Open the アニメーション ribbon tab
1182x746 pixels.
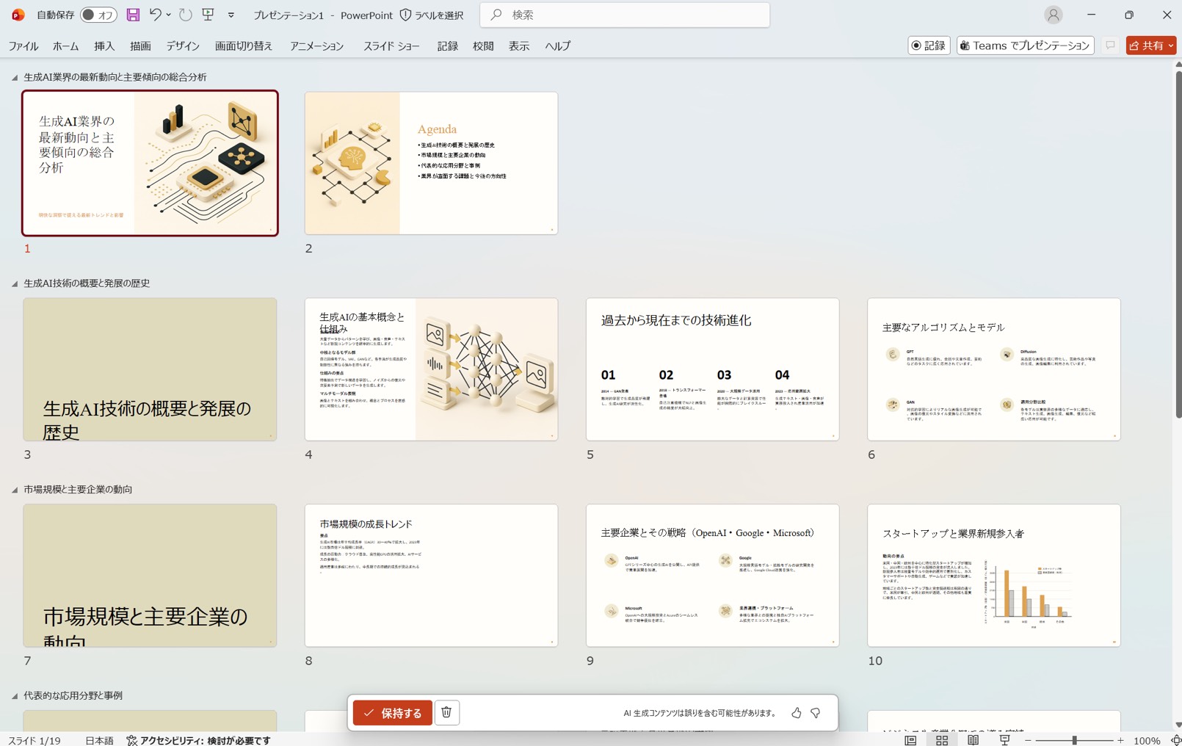point(316,46)
